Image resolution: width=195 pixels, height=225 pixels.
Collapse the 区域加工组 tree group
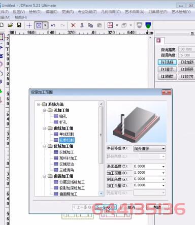click(44, 146)
